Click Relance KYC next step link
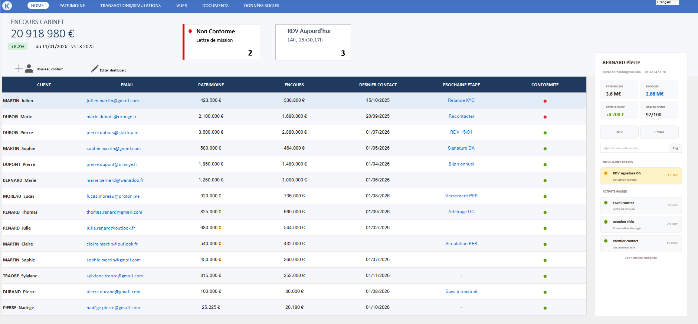This screenshot has height=324, width=698. pyautogui.click(x=461, y=100)
